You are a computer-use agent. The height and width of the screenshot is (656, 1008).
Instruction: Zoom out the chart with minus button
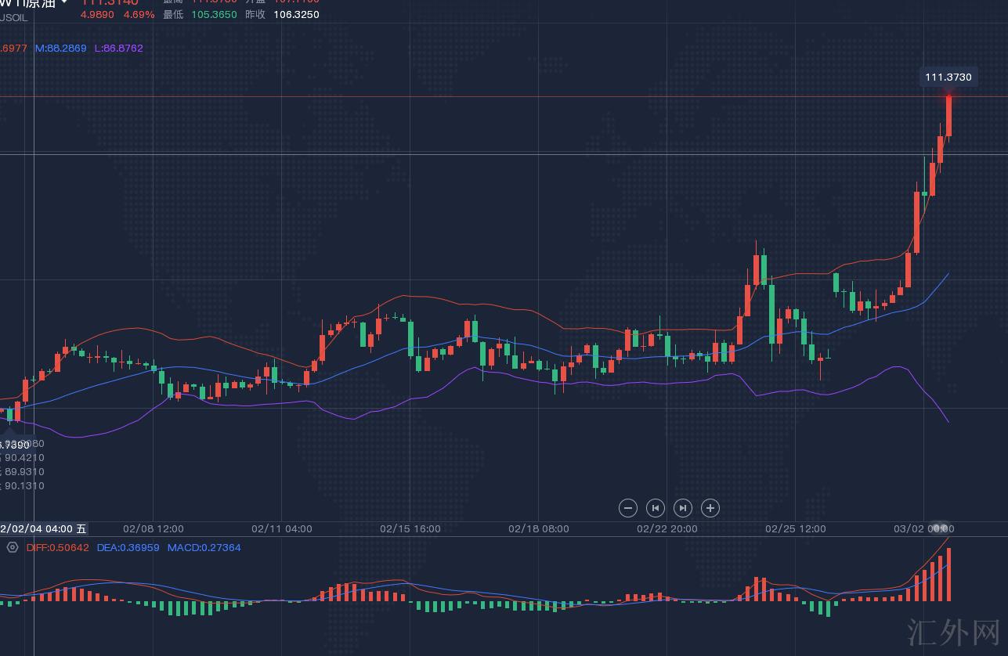pos(627,508)
